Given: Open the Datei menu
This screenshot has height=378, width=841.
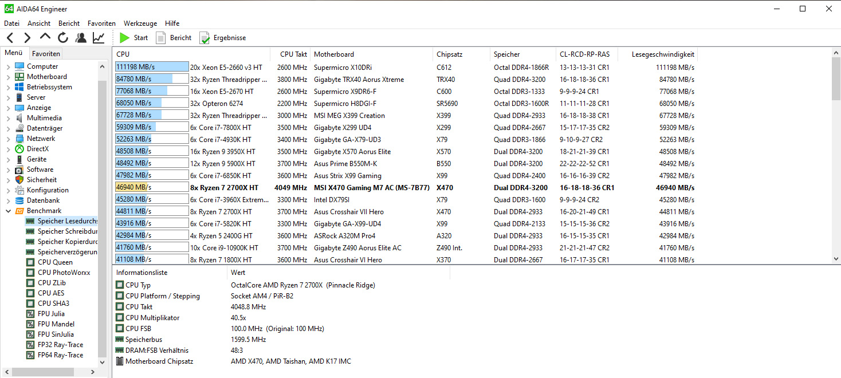Looking at the screenshot, I should pos(11,23).
